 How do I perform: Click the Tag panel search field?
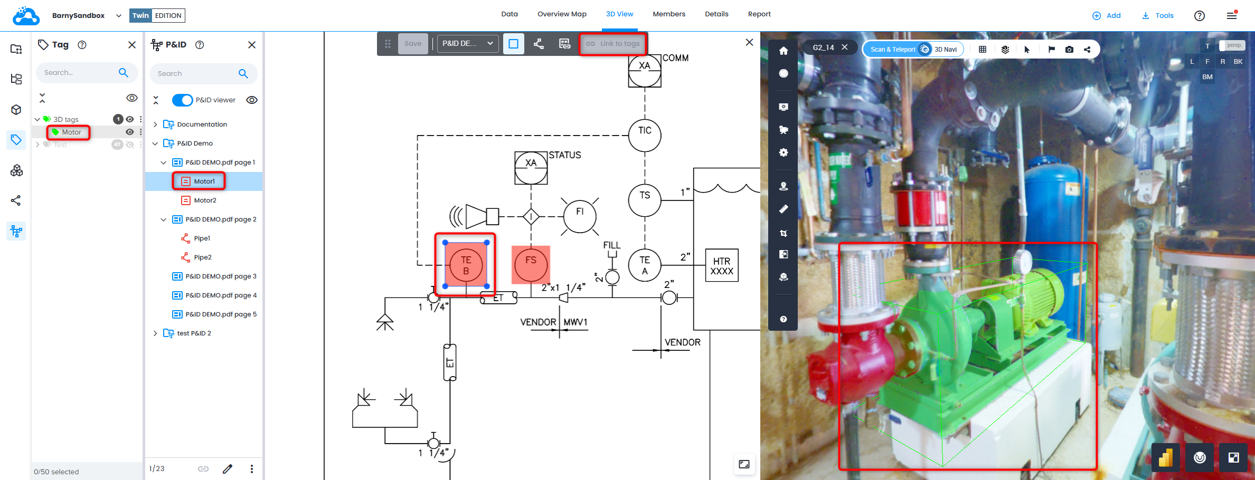(x=79, y=73)
